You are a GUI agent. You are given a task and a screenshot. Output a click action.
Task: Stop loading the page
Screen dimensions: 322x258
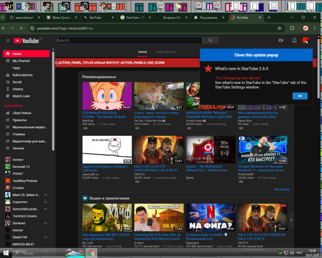(22, 28)
